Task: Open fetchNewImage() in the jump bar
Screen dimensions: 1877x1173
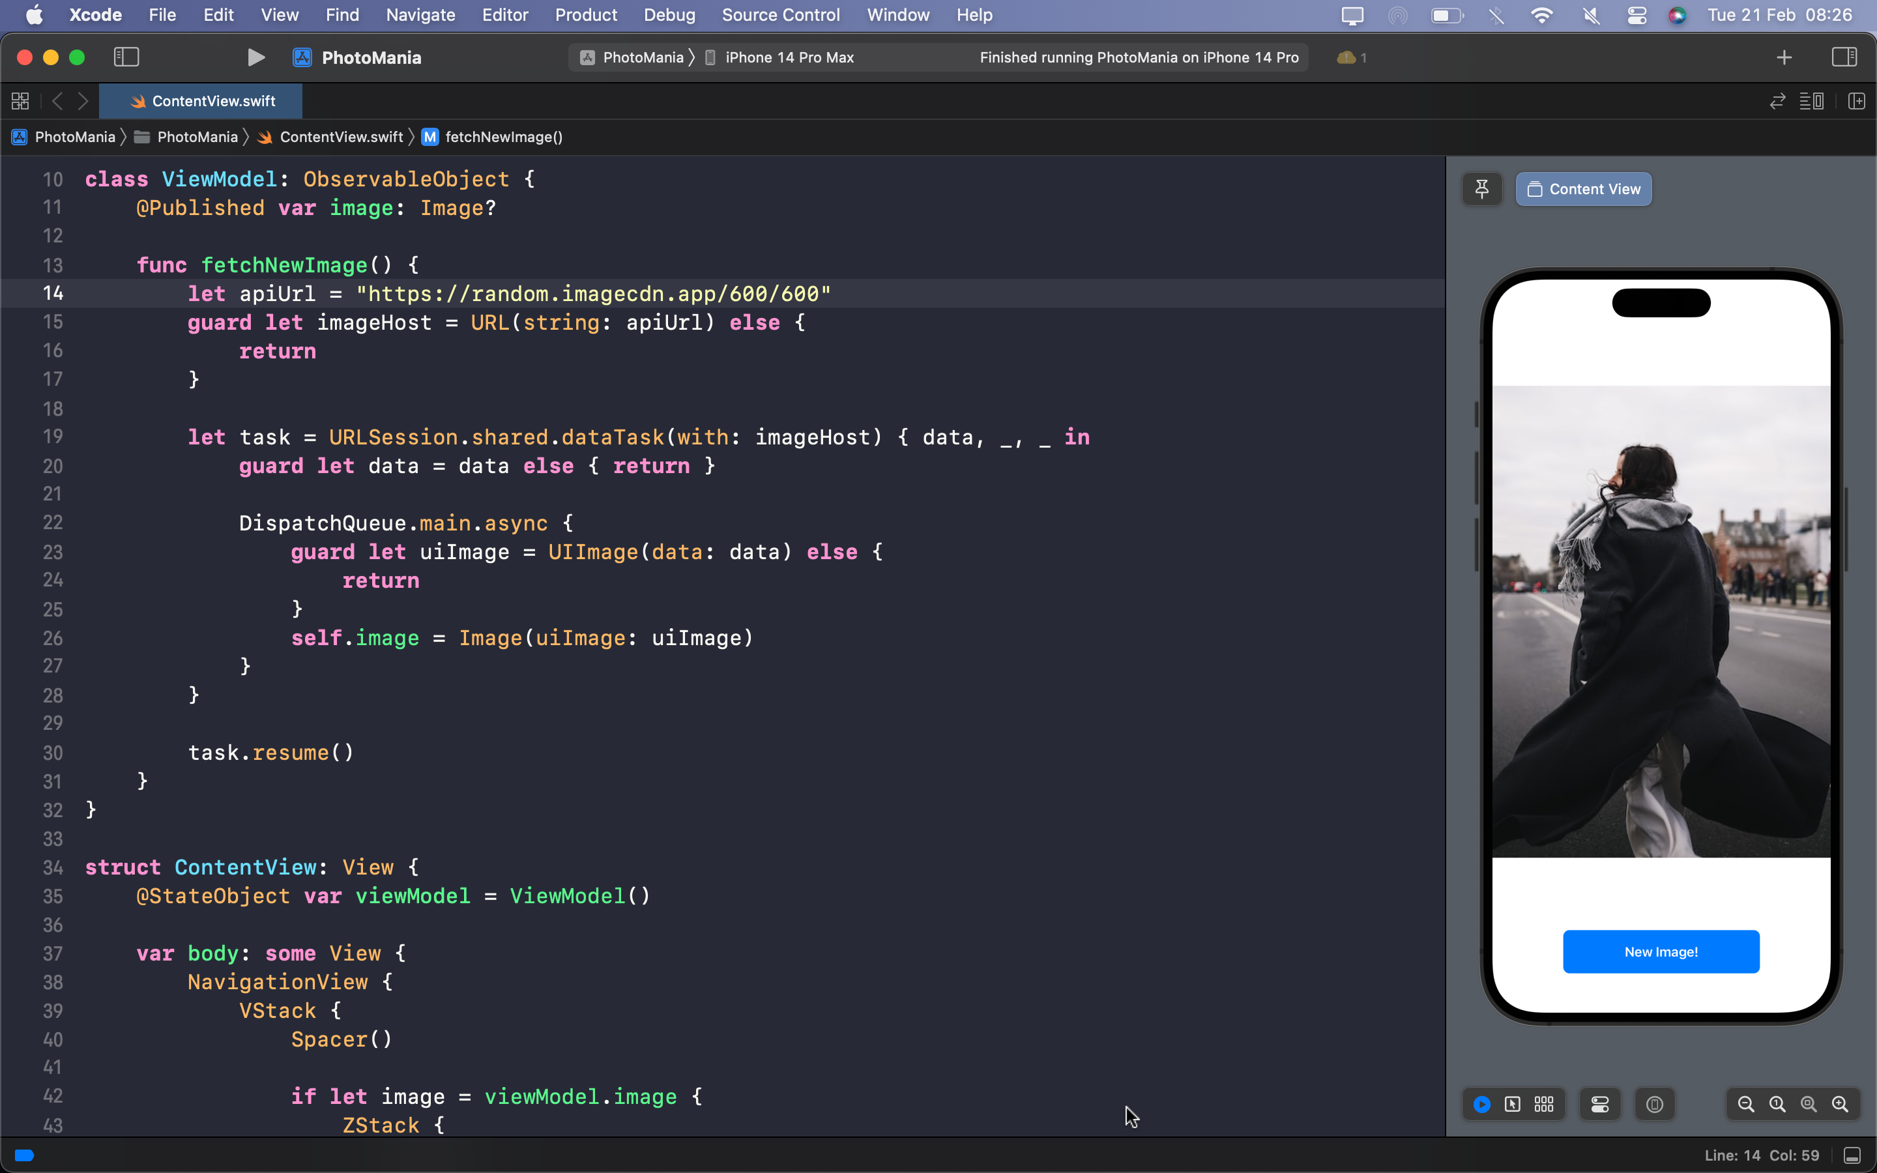Action: click(x=503, y=138)
